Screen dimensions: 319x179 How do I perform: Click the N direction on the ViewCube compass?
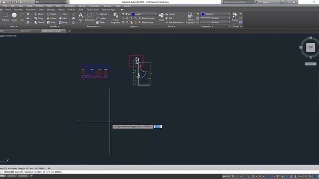pyautogui.click(x=311, y=38)
